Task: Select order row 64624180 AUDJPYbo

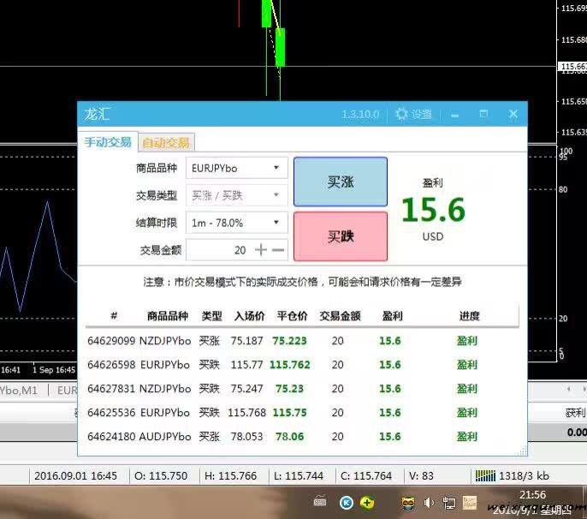Action: tap(299, 436)
